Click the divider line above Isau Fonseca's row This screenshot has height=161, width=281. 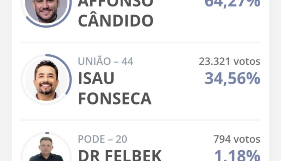point(140,43)
